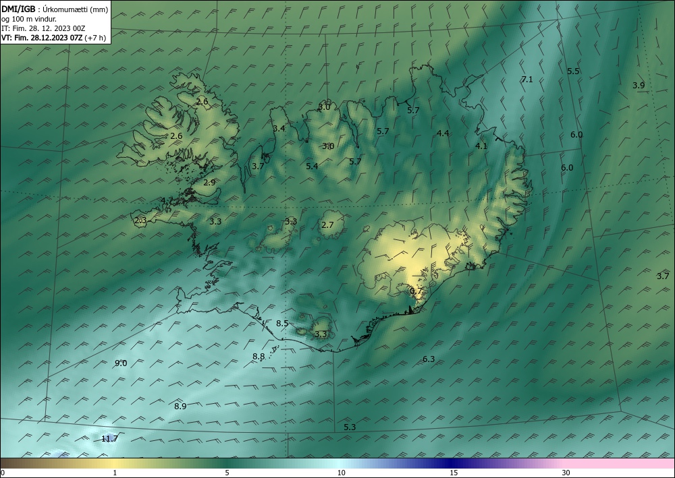Viewport: 675px width, 478px height.
Task: Click the color scale label 15
Action: click(x=454, y=473)
